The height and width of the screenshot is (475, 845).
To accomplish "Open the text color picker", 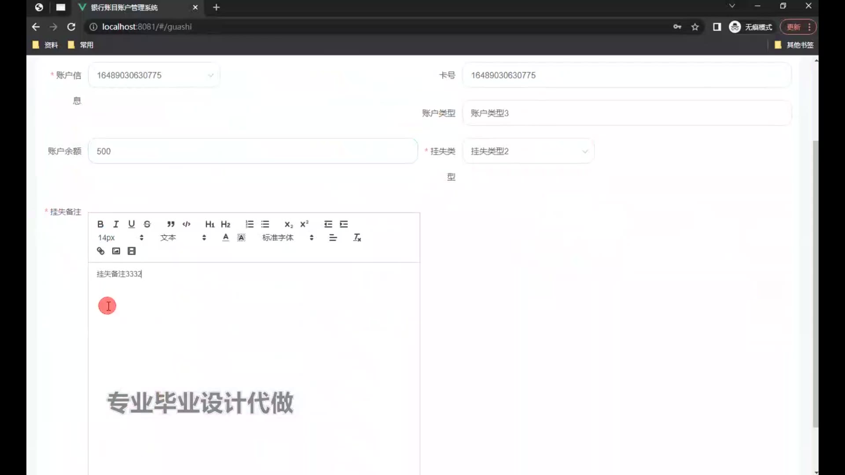I will point(225,238).
